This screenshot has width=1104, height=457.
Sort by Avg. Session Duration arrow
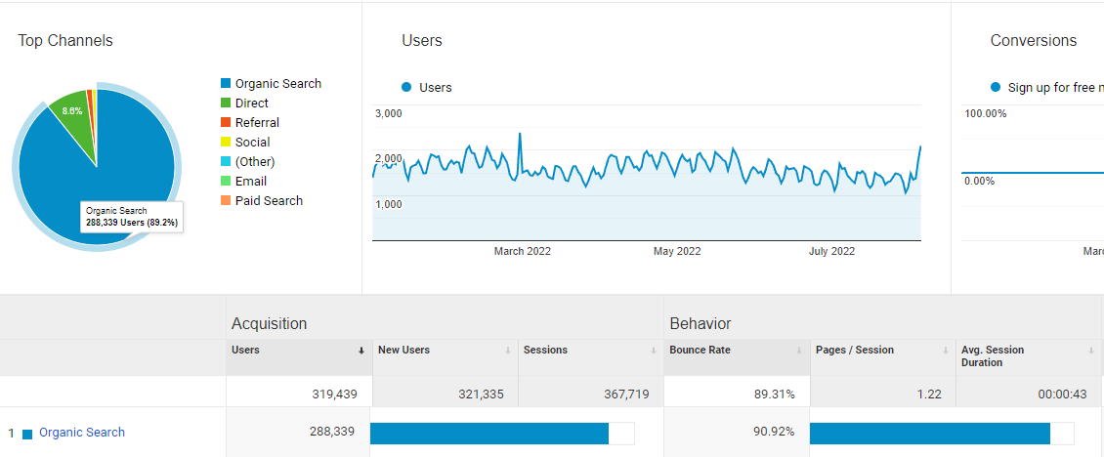tap(1092, 350)
